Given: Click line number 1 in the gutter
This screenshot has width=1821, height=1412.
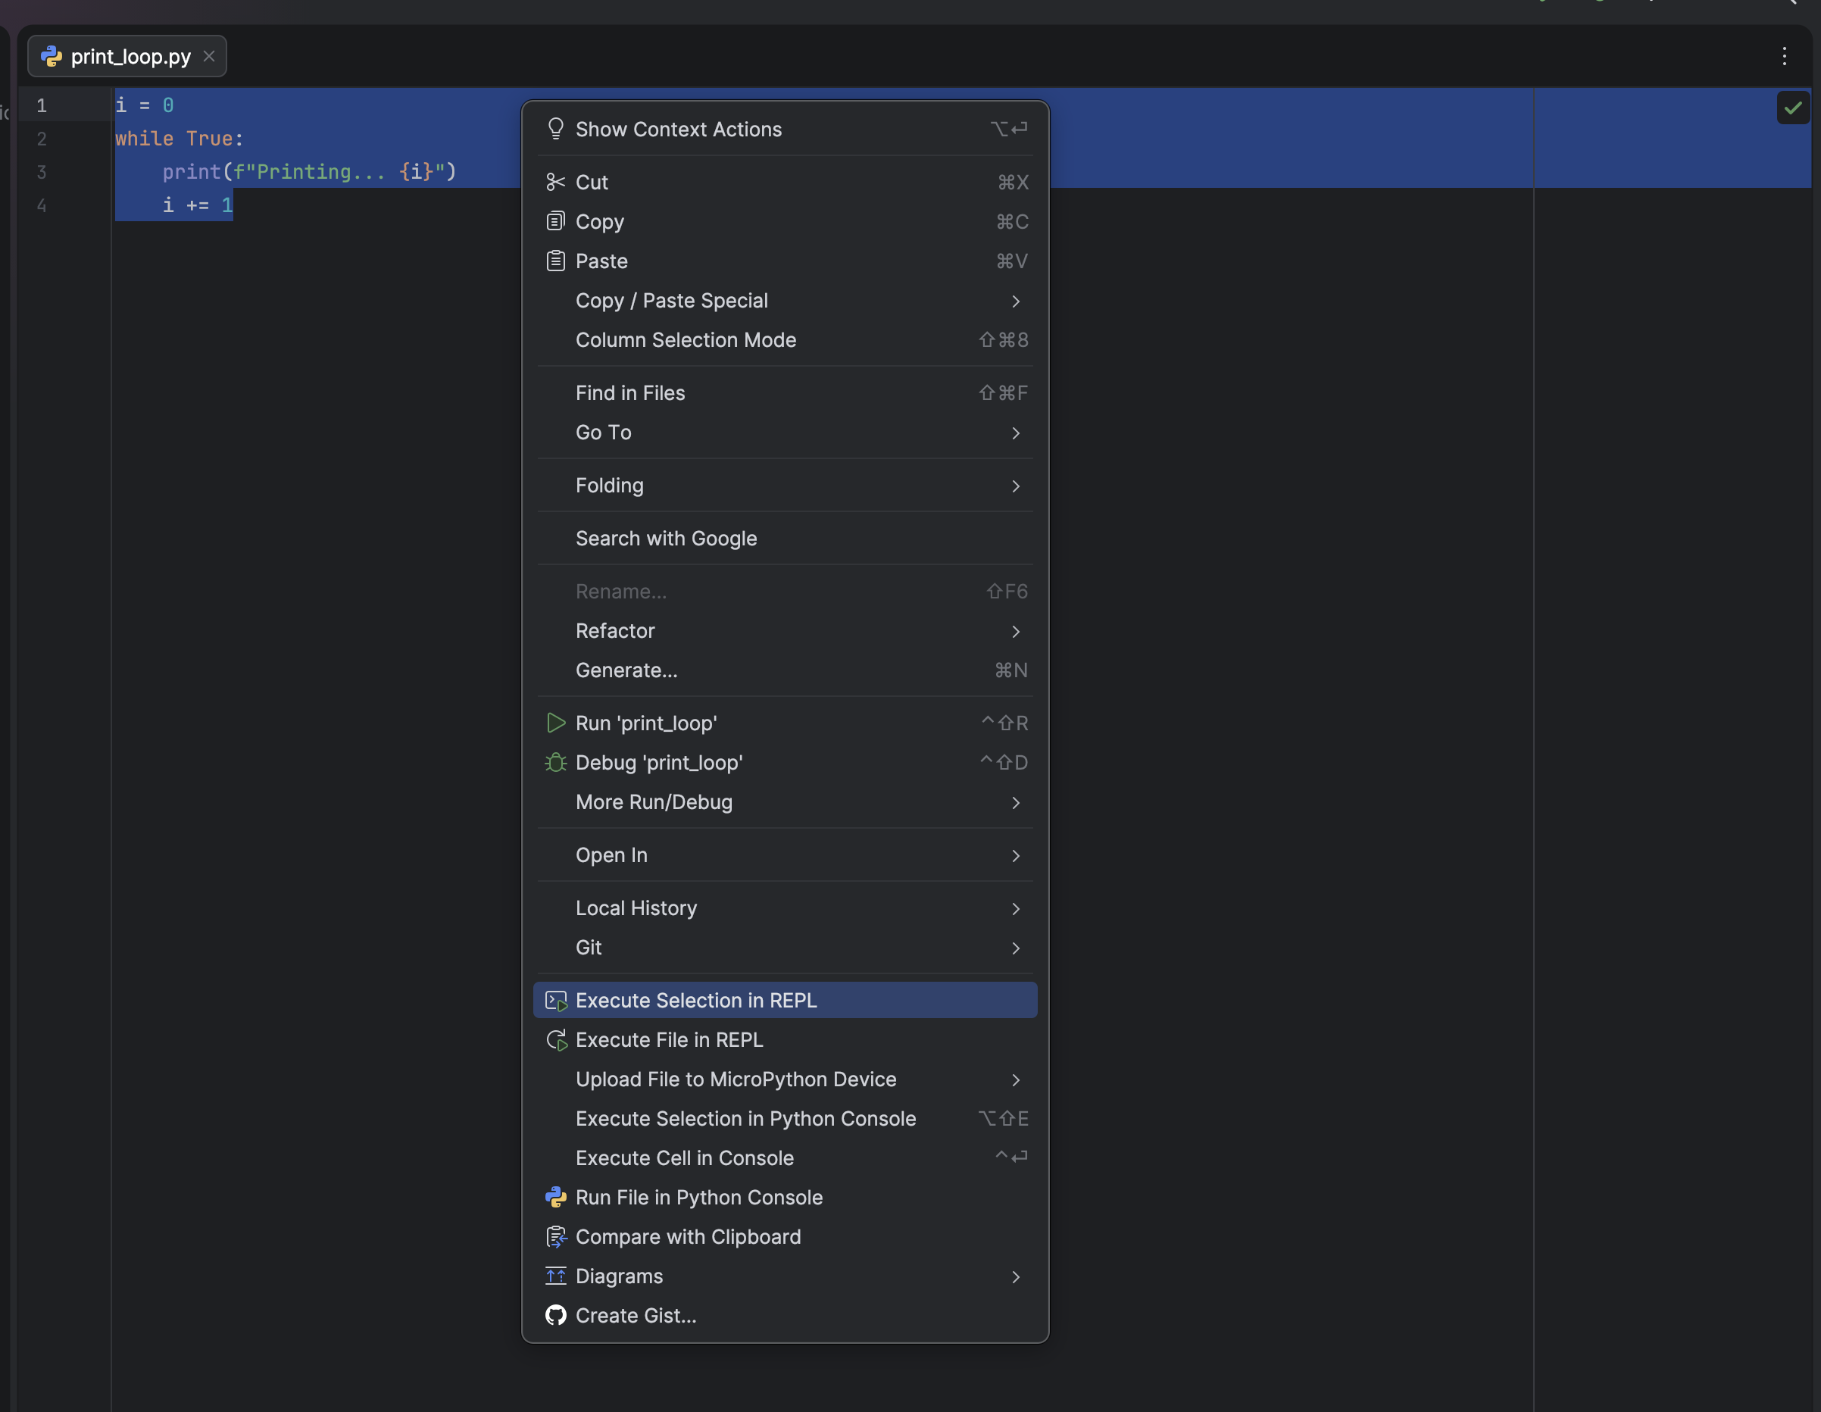Looking at the screenshot, I should point(42,106).
